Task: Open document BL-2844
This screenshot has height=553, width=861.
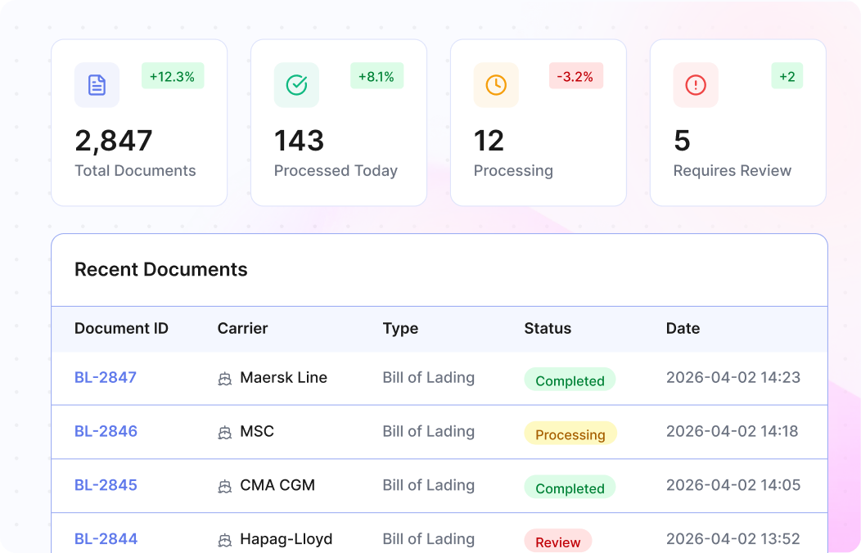Action: click(106, 539)
